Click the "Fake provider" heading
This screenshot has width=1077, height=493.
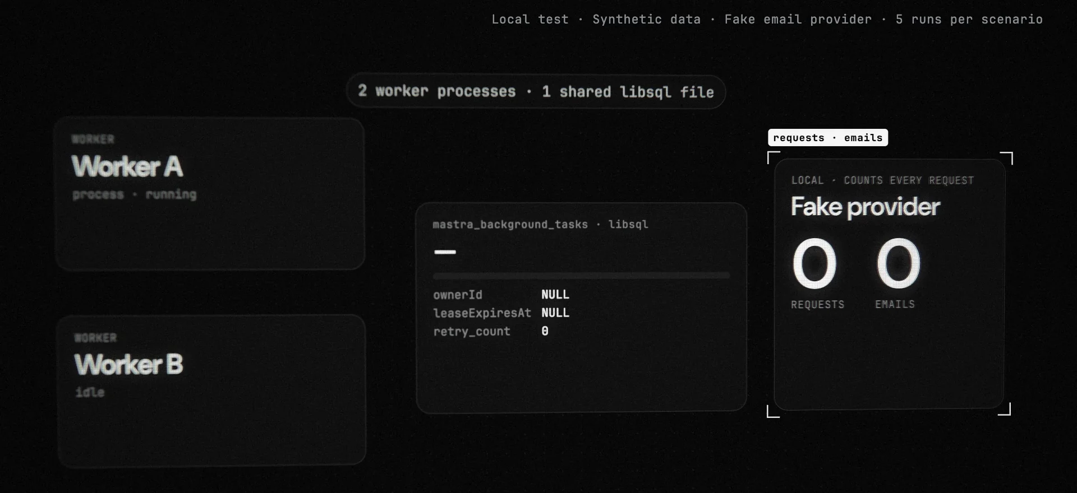point(866,207)
